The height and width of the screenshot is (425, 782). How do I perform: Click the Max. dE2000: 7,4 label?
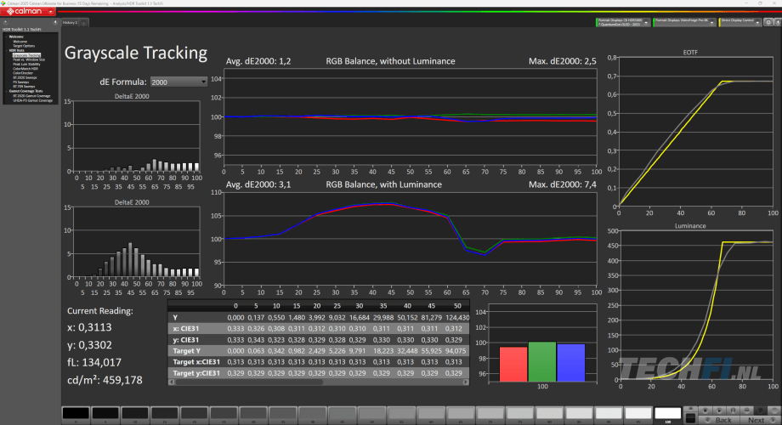[x=563, y=184]
